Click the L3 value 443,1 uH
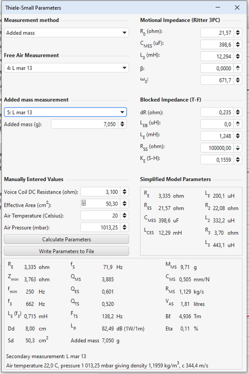Screen dimensions: 249x374 [x=223, y=245]
